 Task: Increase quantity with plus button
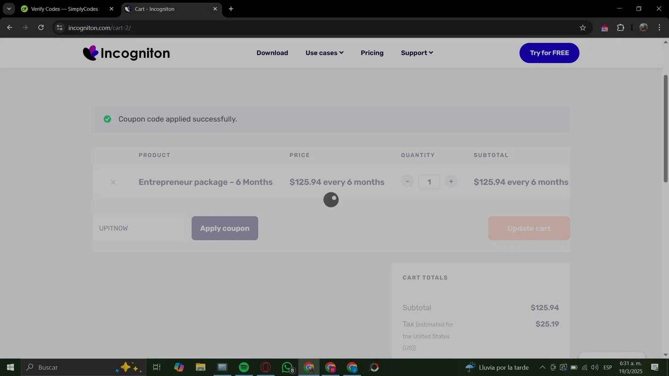pos(451,182)
